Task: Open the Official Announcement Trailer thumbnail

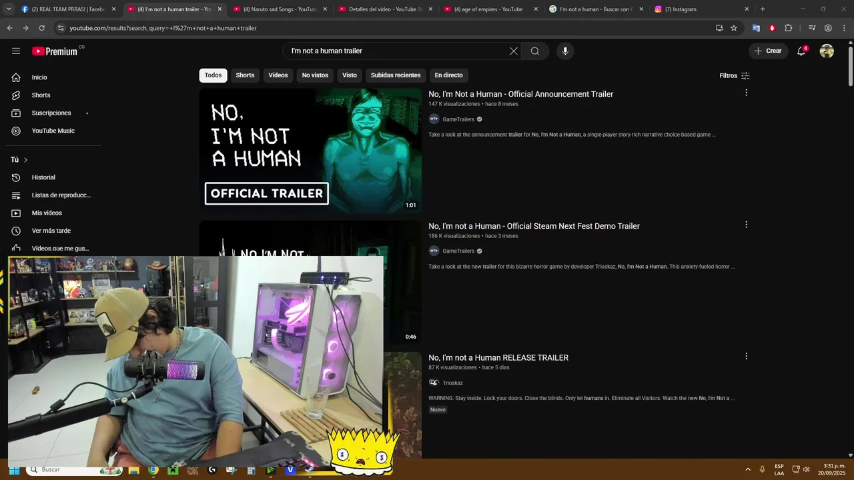Action: click(x=310, y=151)
